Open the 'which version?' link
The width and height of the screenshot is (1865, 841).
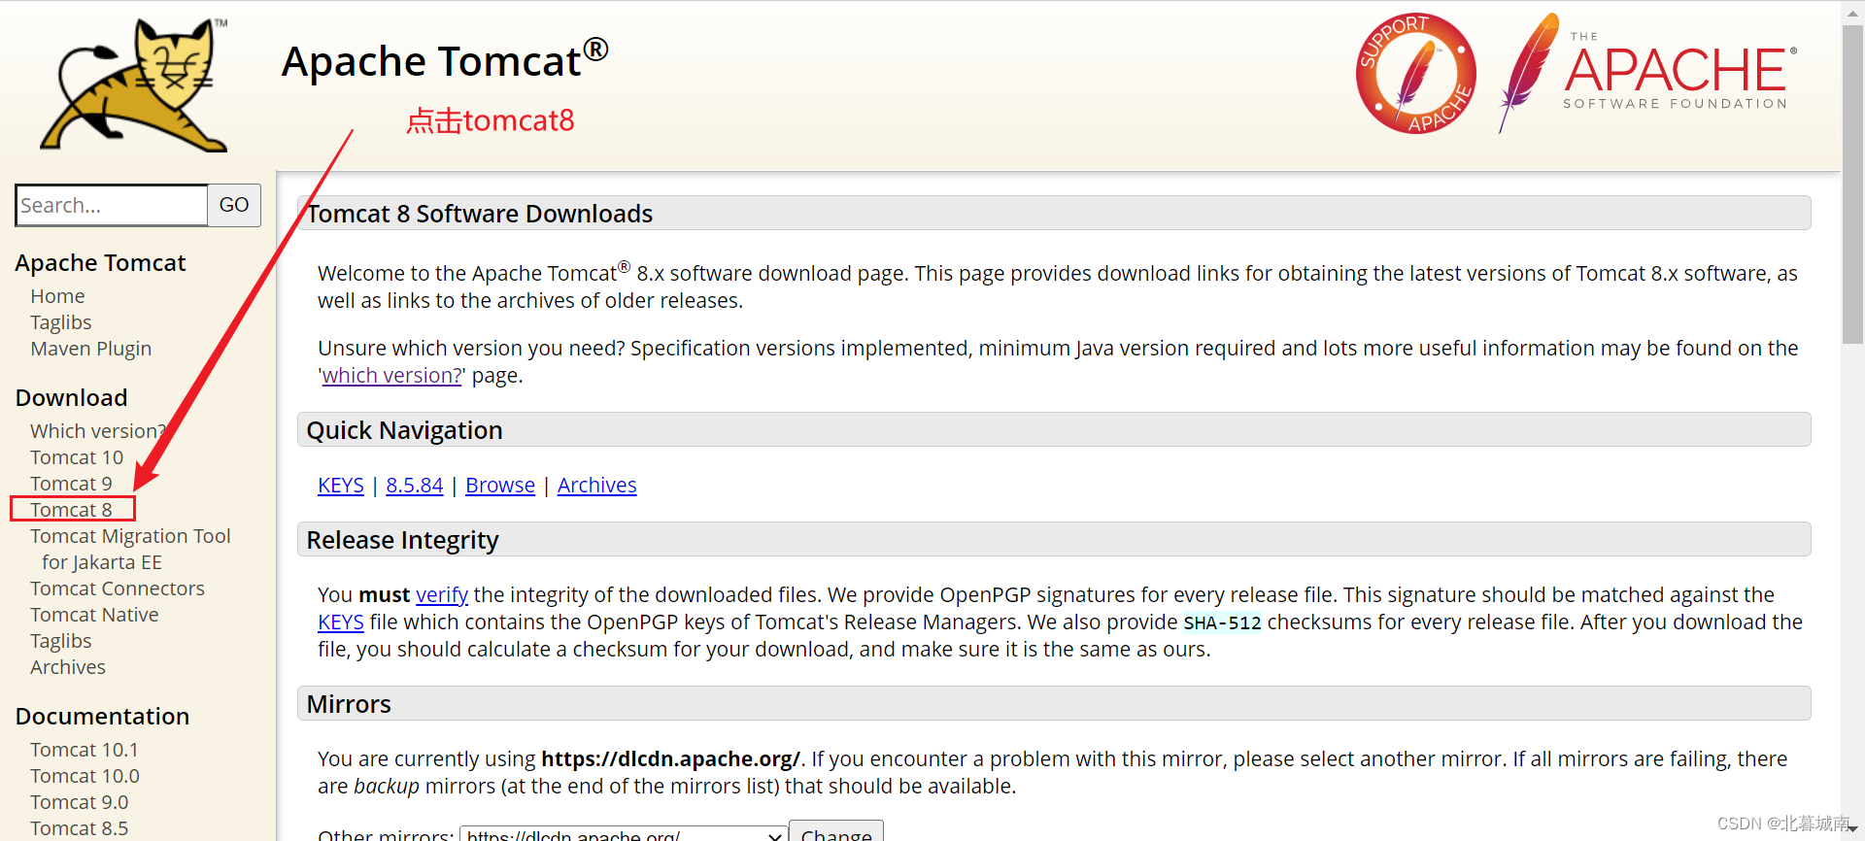(x=390, y=375)
